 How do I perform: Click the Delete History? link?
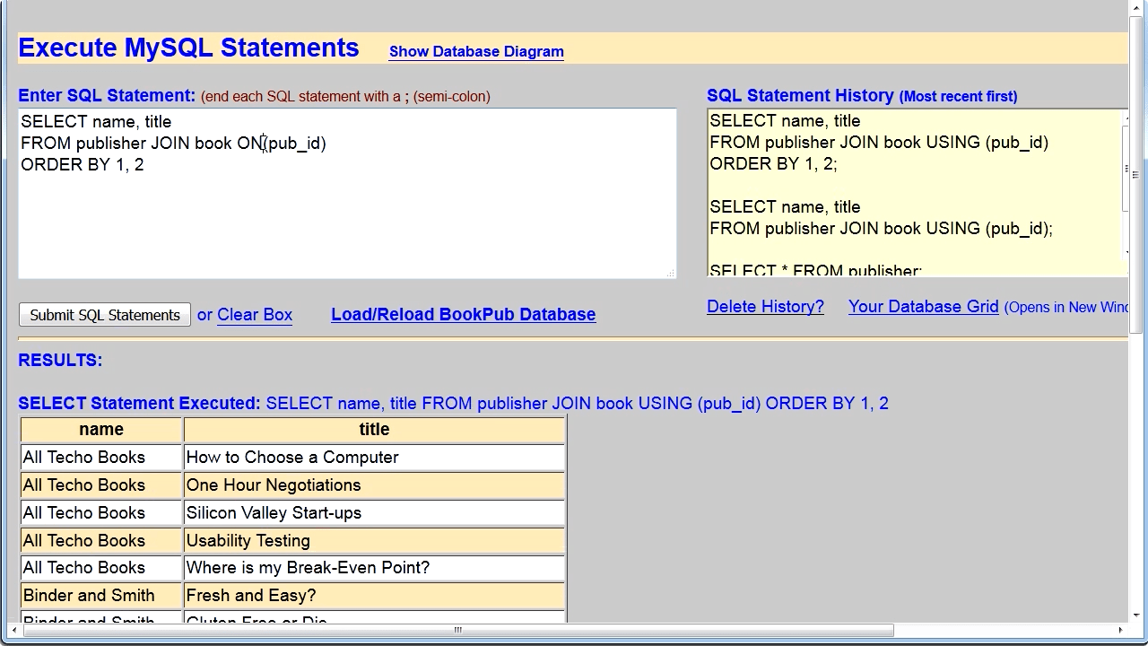tap(764, 307)
